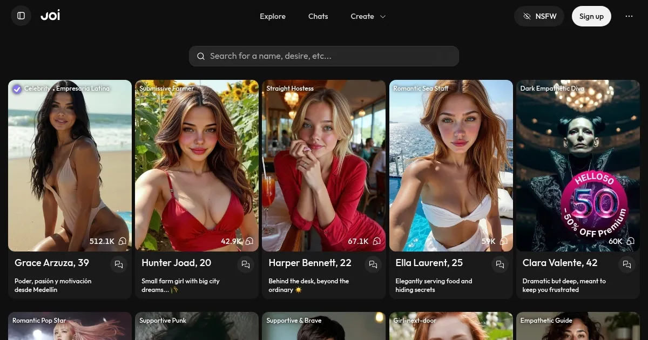Open chat icon on Harper Bennett's card
This screenshot has width=648, height=340.
(373, 264)
